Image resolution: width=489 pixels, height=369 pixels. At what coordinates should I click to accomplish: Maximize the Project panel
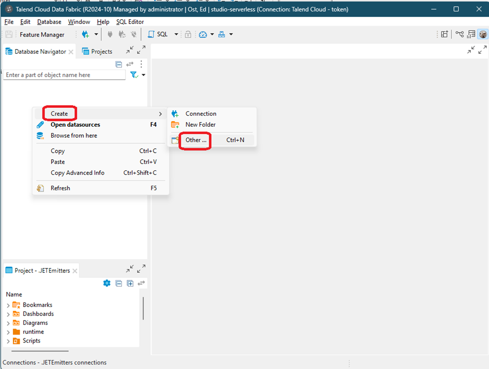pos(141,269)
